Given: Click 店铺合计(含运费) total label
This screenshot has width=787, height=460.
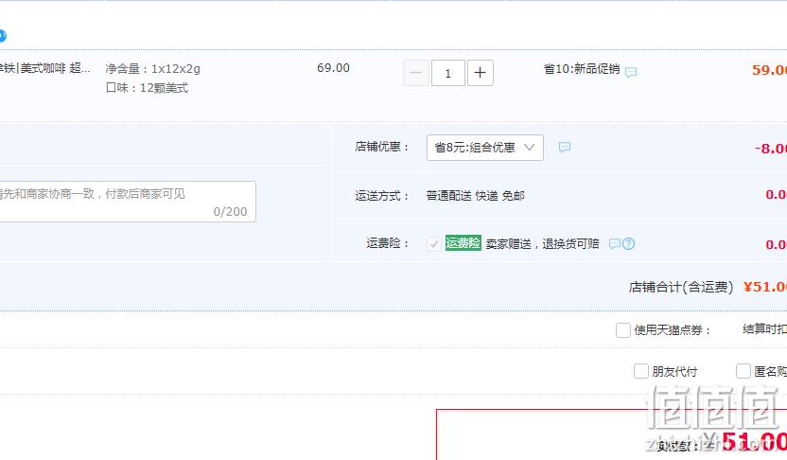Looking at the screenshot, I should point(681,287).
